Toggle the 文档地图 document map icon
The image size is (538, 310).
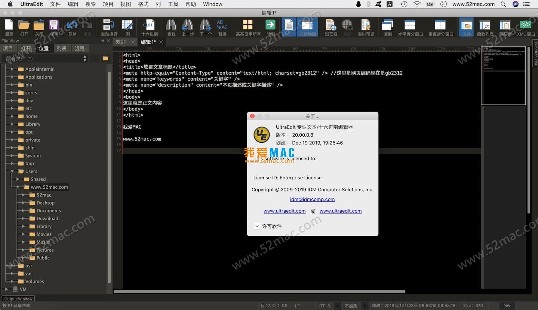(x=308, y=27)
